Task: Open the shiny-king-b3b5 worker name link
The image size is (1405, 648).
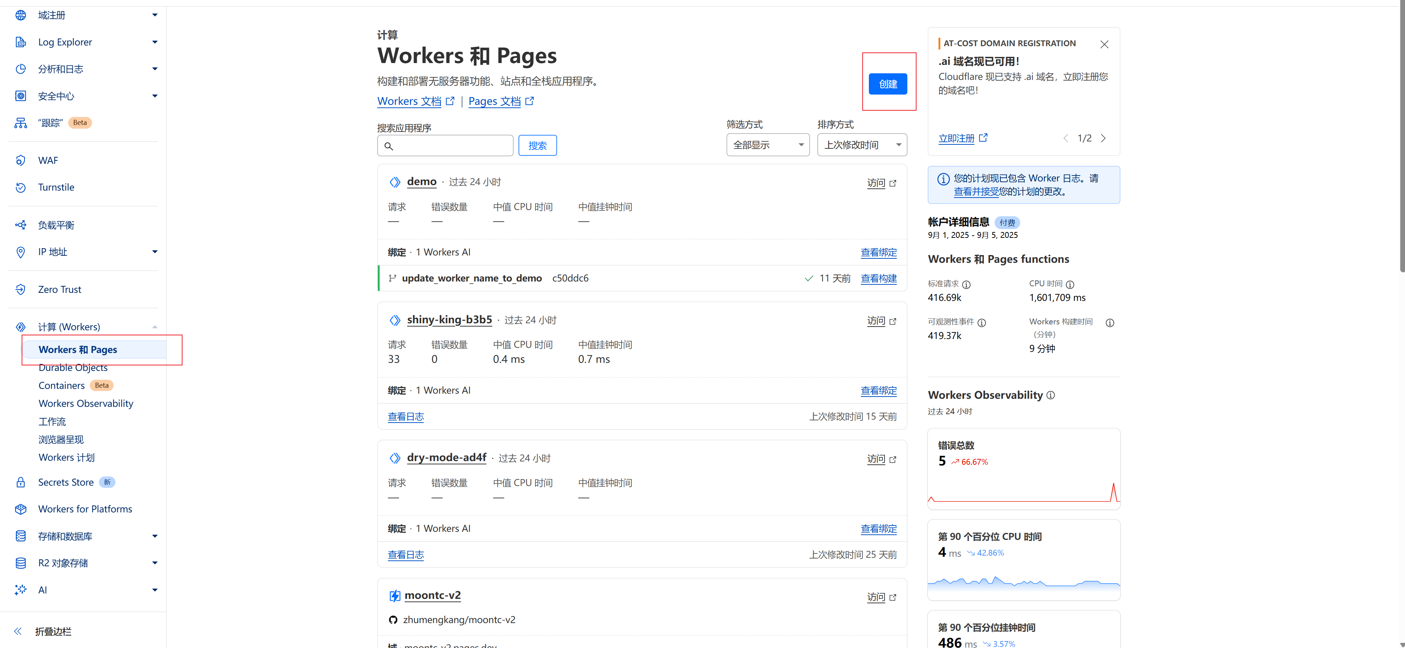Action: (449, 320)
